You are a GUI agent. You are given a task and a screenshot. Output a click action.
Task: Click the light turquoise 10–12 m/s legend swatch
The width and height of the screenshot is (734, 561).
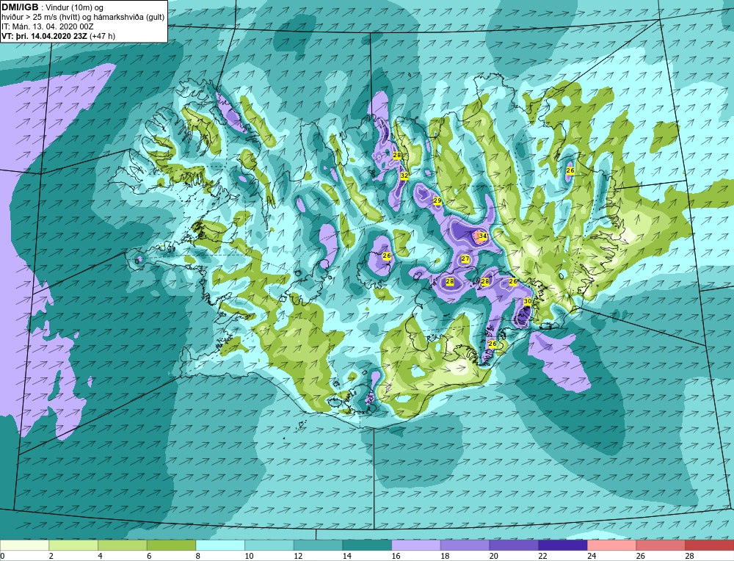(269, 545)
